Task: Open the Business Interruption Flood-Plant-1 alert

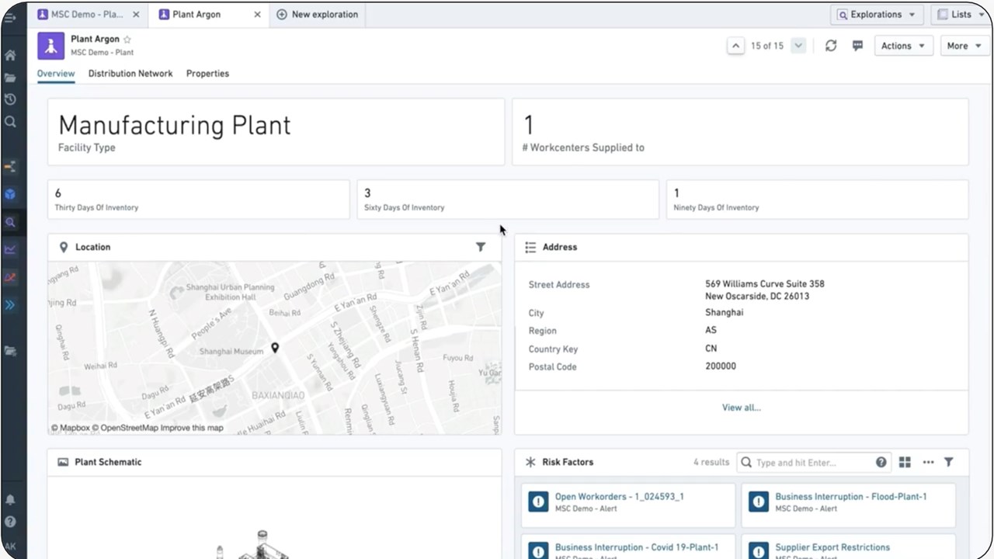Action: tap(850, 497)
